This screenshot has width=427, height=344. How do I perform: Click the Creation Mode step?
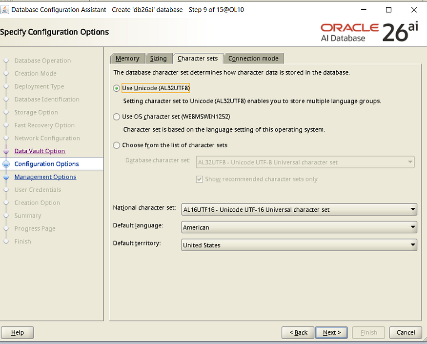(x=36, y=74)
